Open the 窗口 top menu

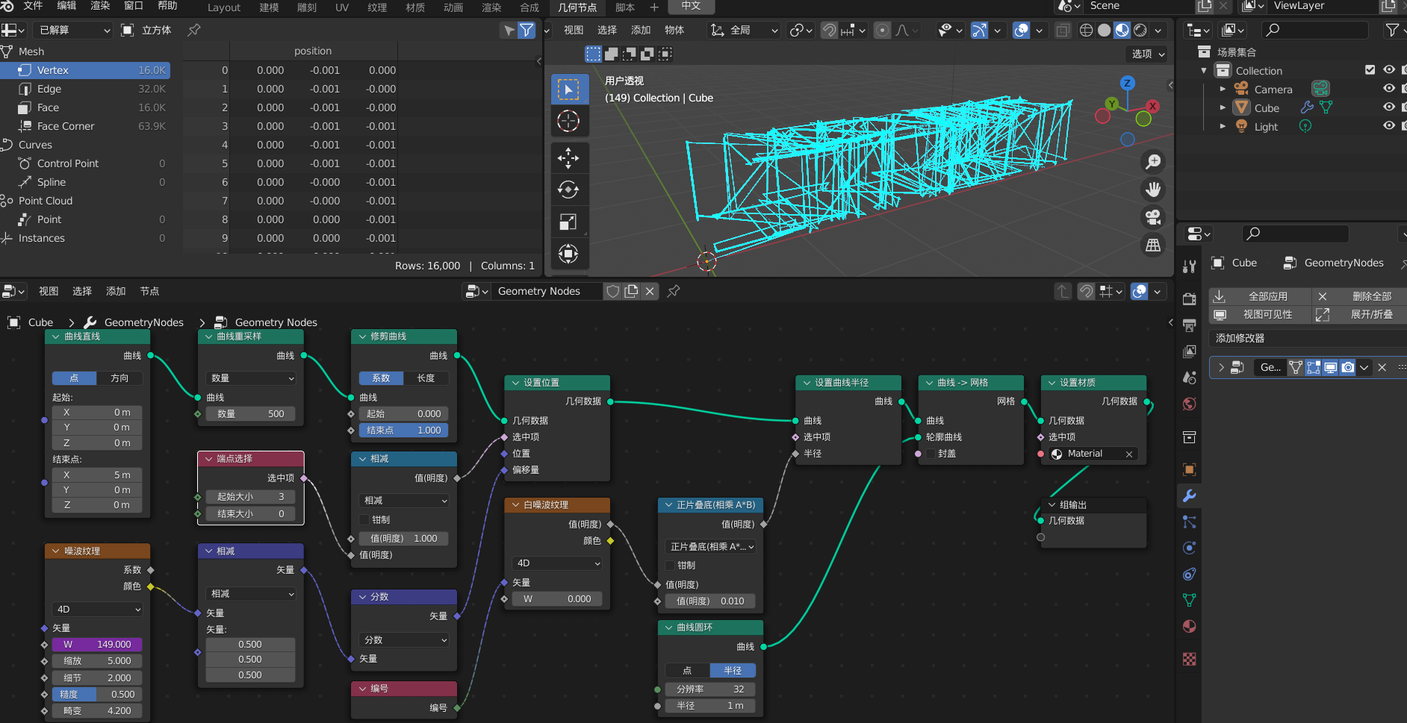134,6
